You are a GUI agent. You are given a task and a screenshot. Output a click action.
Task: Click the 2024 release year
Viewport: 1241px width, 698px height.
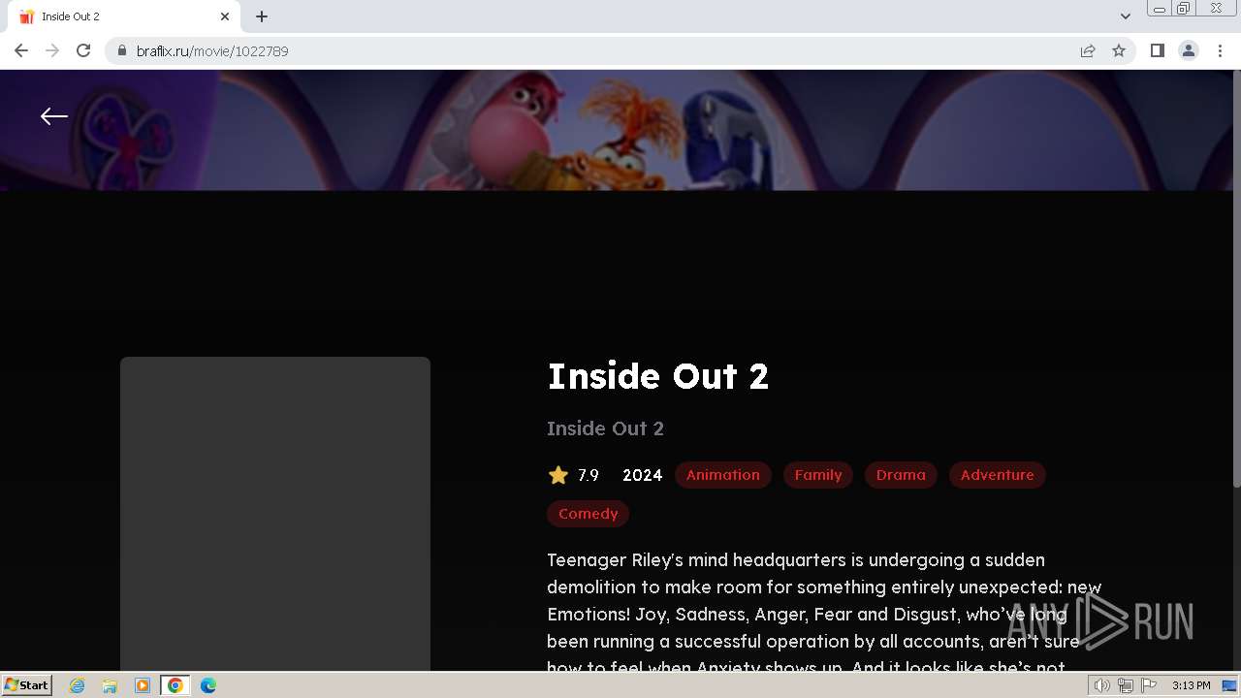(x=643, y=475)
